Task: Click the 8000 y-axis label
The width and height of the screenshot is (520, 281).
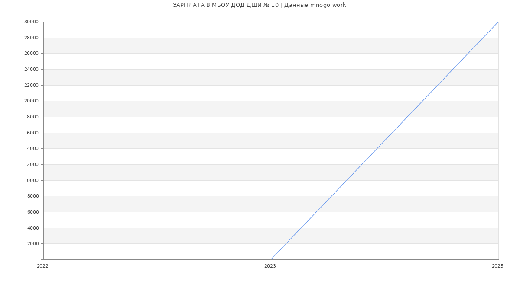Action: click(x=33, y=196)
